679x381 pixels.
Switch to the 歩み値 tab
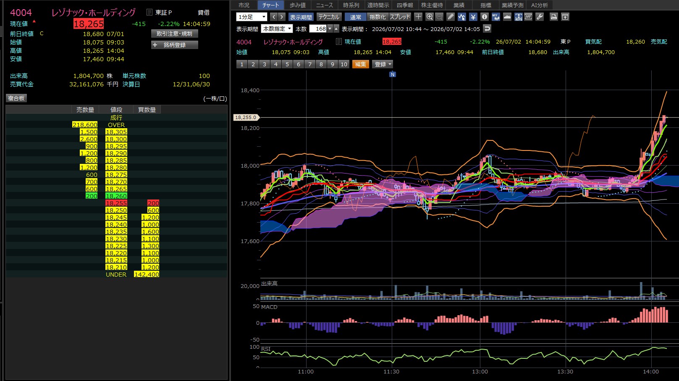pyautogui.click(x=298, y=5)
